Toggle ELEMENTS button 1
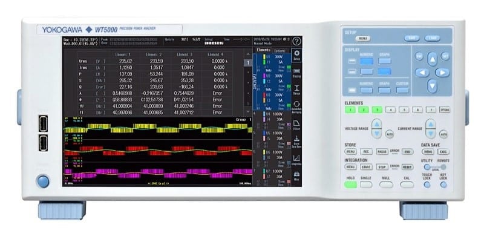The image size is (484, 239). coord(350,110)
